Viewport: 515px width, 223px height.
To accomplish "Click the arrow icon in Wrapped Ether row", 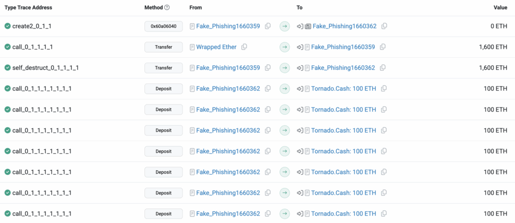I will click(285, 47).
